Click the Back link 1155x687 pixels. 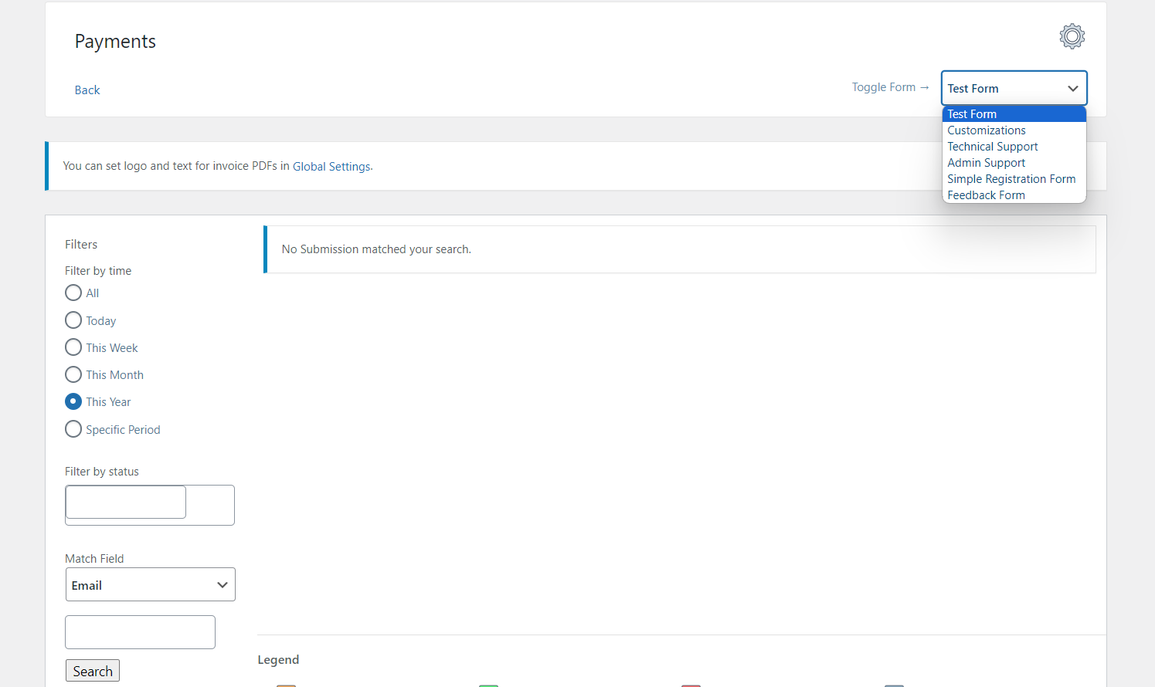point(87,90)
